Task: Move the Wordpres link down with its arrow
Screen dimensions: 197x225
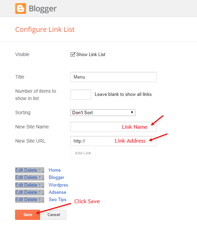Action: tap(43, 185)
